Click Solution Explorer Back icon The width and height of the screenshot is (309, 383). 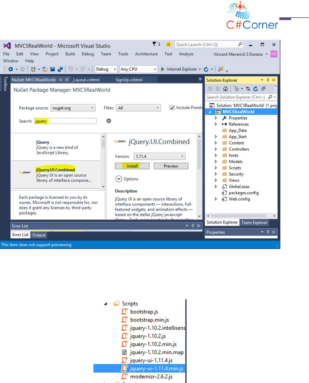pyautogui.click(x=210, y=89)
